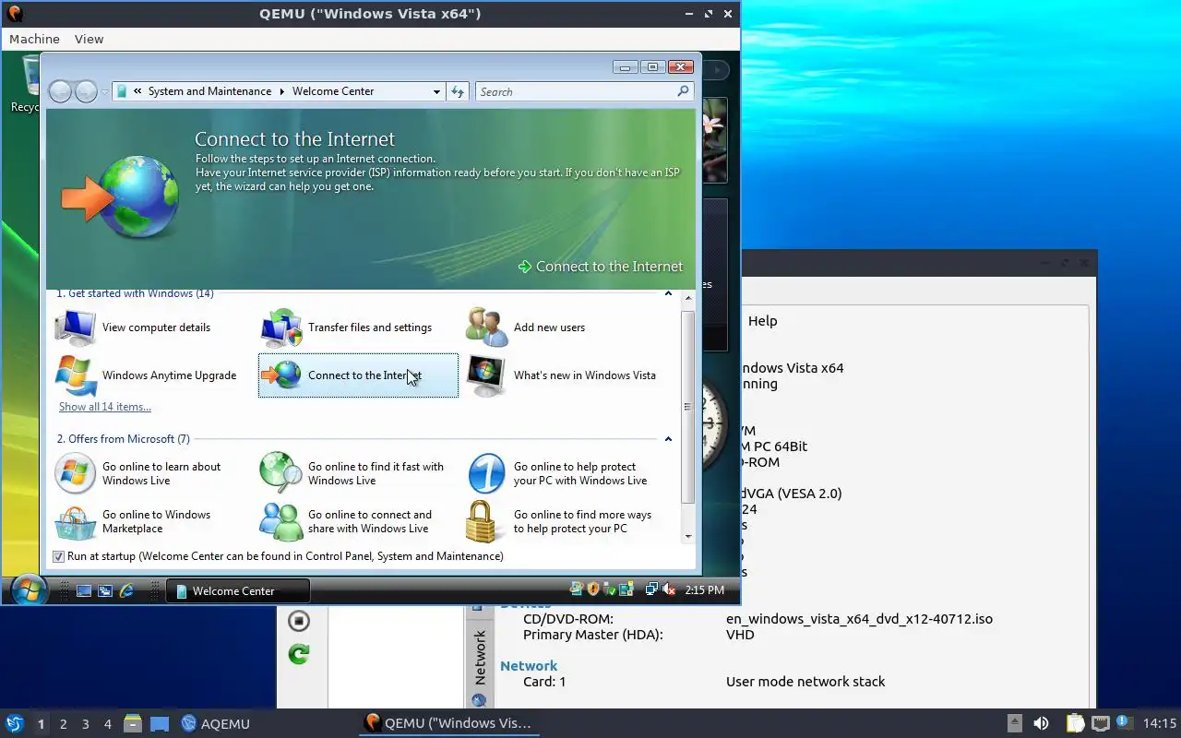
Task: Open the QEMU Machine menu
Action: tap(34, 39)
